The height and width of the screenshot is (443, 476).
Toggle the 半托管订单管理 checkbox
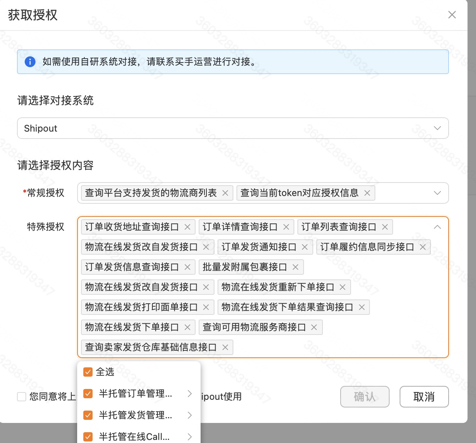point(88,394)
